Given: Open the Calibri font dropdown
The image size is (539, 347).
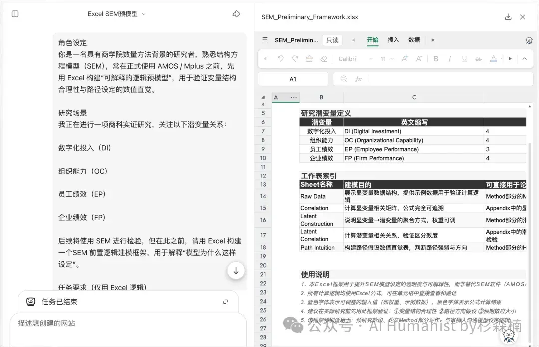Looking at the screenshot, I should coord(355,59).
